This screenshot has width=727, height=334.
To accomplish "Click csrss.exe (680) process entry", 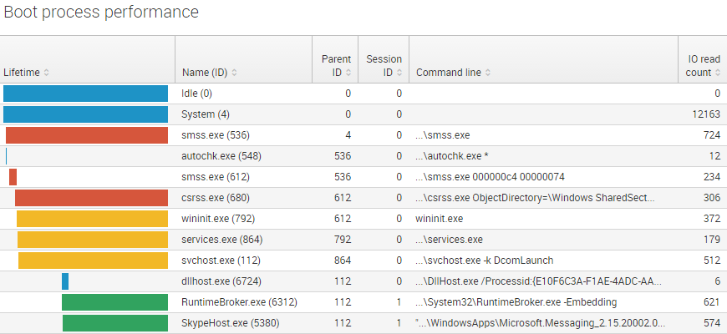I will pyautogui.click(x=216, y=198).
